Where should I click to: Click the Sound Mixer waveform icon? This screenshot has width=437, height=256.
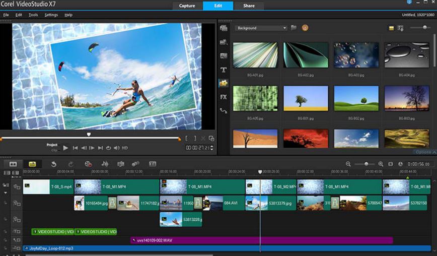coord(105,164)
